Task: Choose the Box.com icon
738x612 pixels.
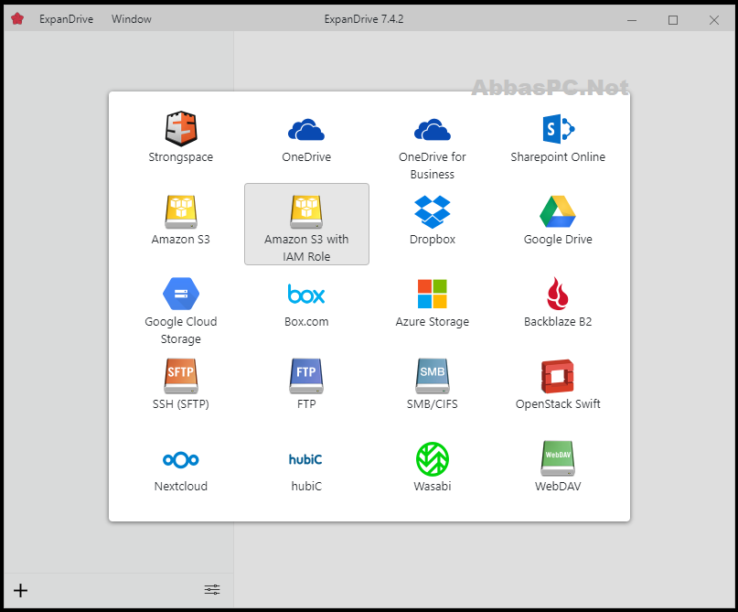Action: (x=306, y=294)
